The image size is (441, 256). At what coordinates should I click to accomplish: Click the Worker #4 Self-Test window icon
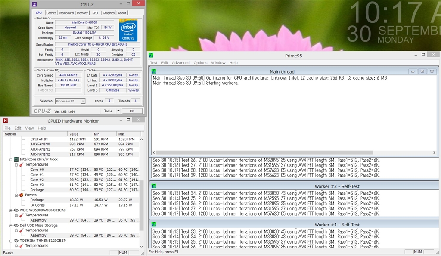click(154, 225)
